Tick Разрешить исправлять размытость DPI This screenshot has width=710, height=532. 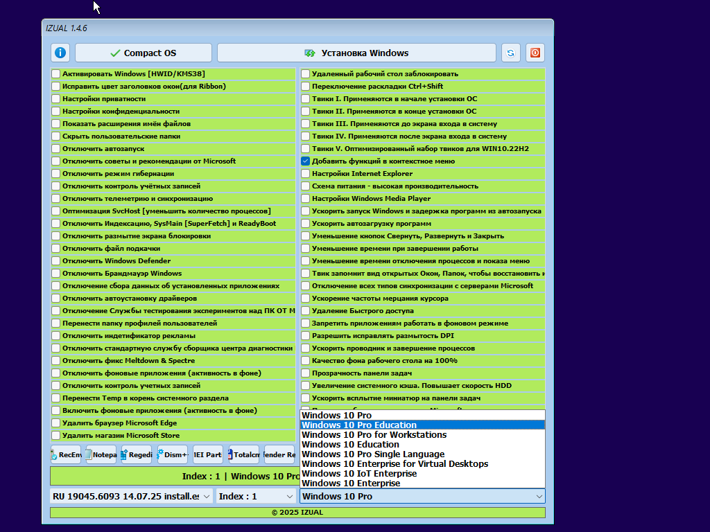click(x=306, y=336)
